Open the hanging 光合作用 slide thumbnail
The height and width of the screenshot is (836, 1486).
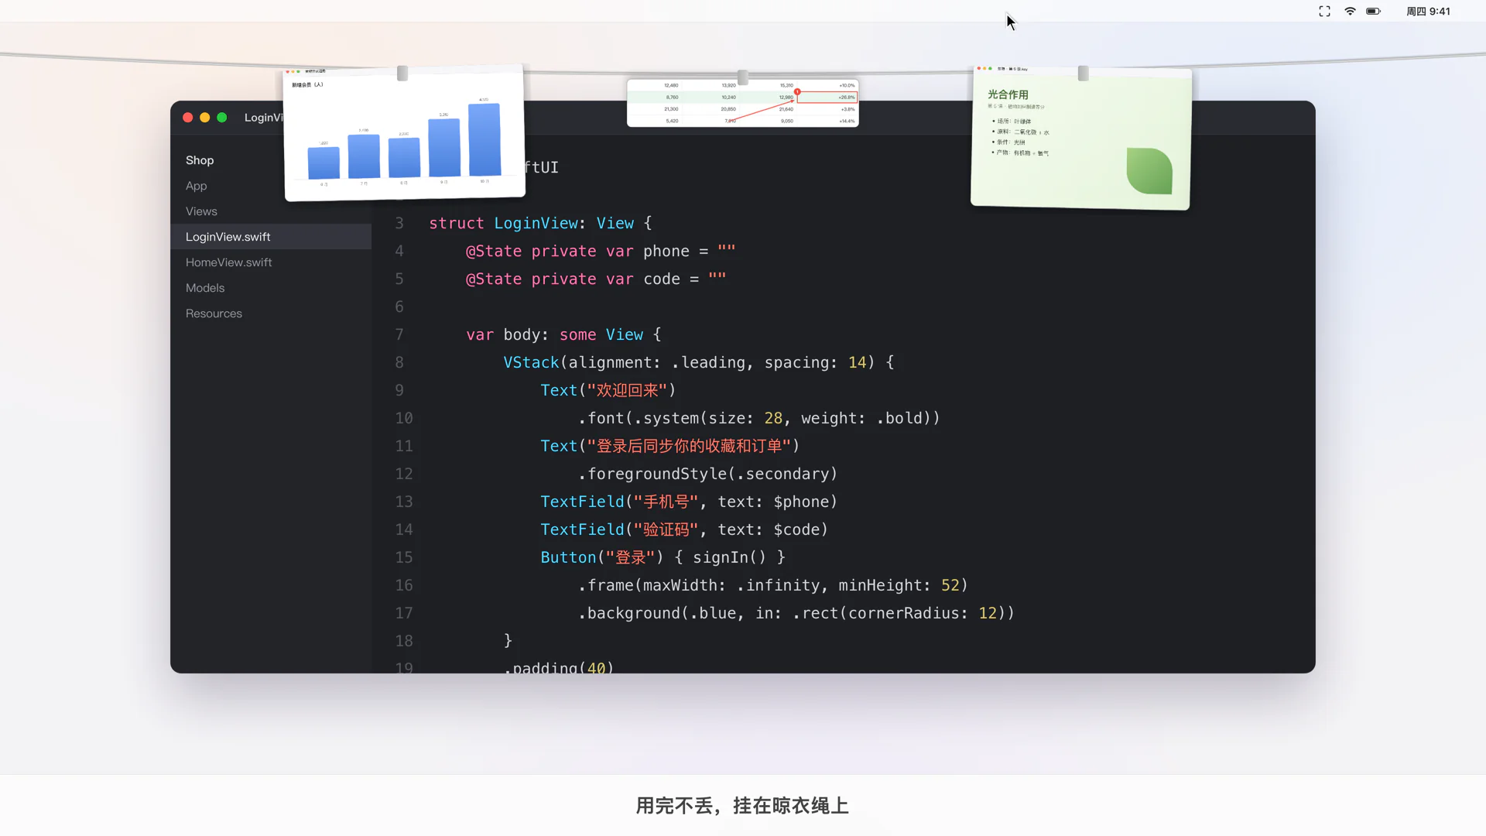(x=1081, y=138)
